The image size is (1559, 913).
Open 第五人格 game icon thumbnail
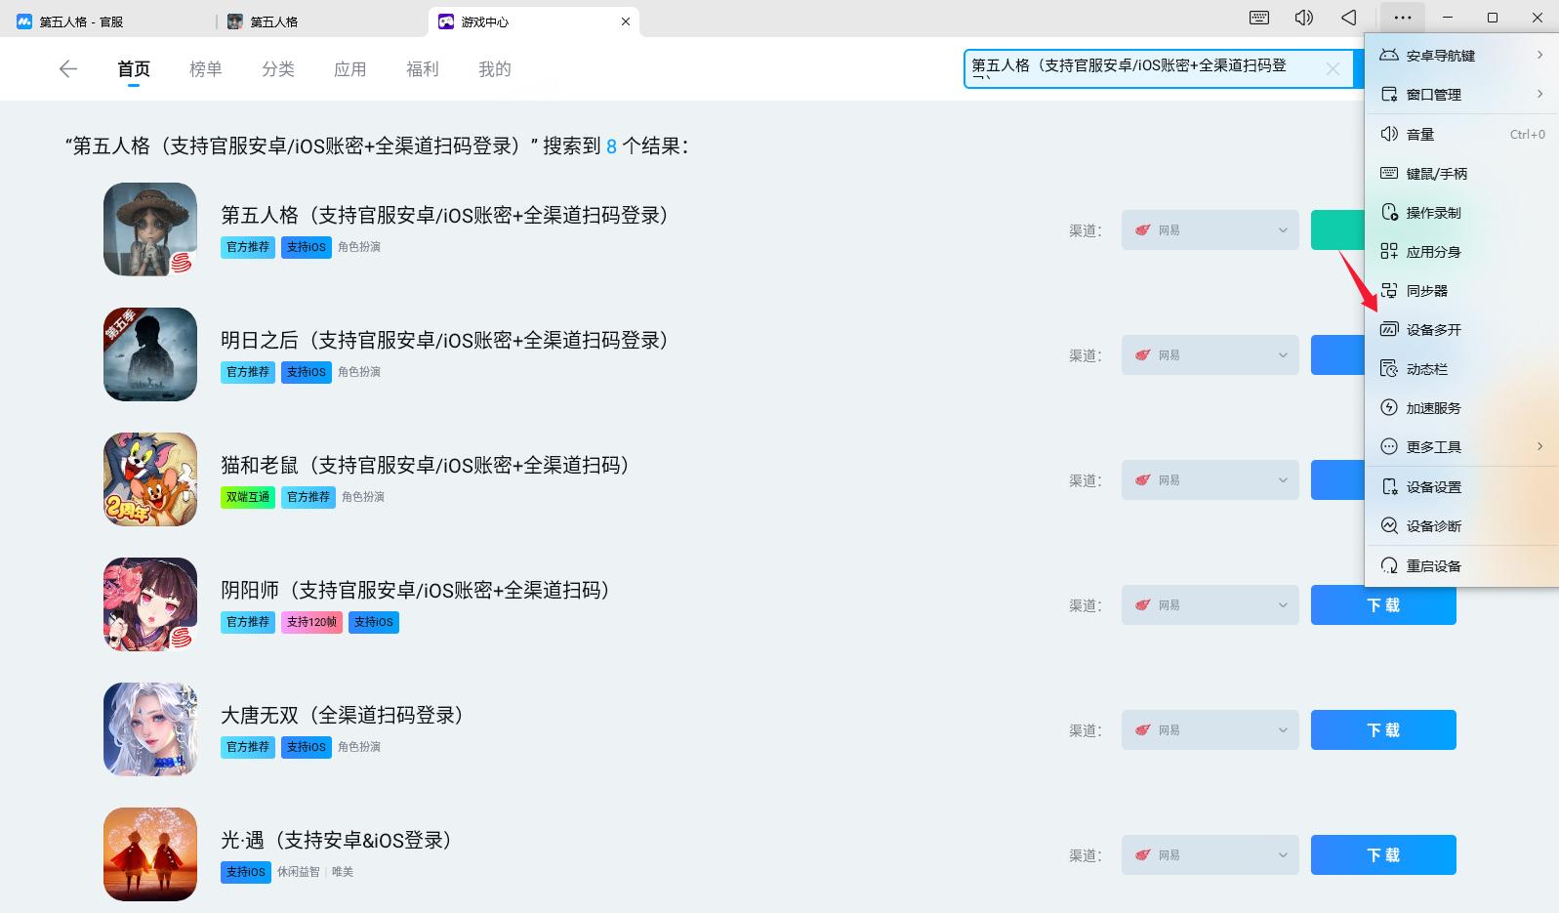(x=150, y=229)
